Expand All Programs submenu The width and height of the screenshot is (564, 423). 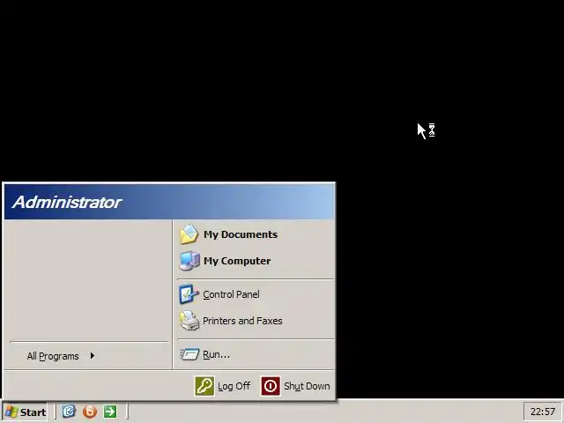click(x=88, y=356)
